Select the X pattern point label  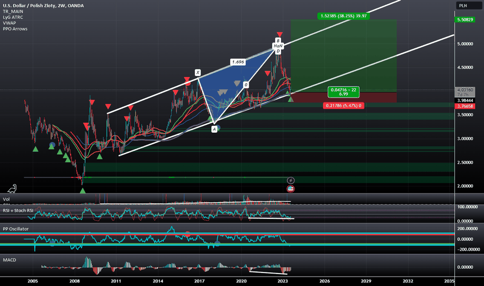coord(197,73)
